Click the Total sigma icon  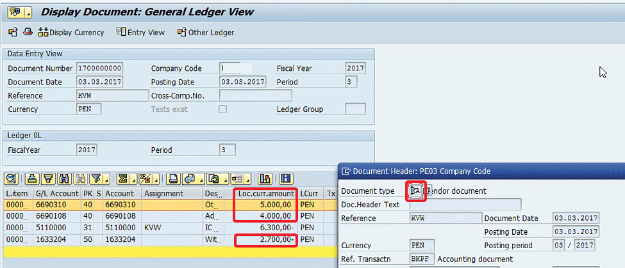(123, 178)
